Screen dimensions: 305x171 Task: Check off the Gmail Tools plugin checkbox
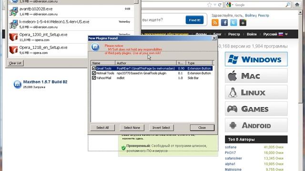[x=94, y=68]
